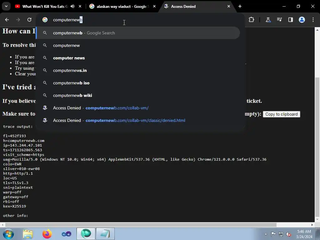Show hidden tray icons arrow

[x=266, y=234]
